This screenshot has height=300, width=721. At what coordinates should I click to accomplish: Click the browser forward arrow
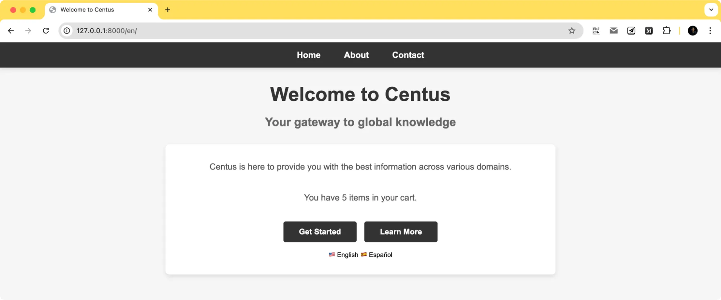point(28,31)
